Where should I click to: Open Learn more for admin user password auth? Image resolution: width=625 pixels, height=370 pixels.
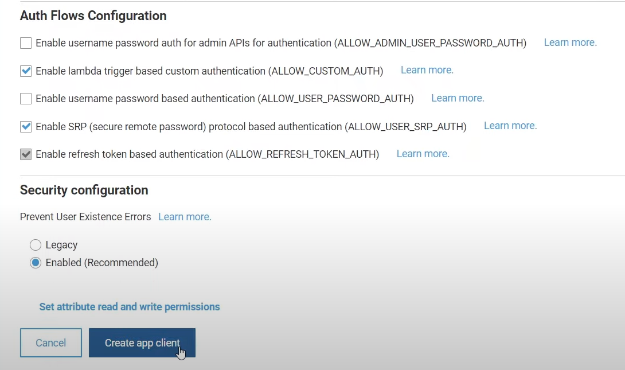click(571, 42)
